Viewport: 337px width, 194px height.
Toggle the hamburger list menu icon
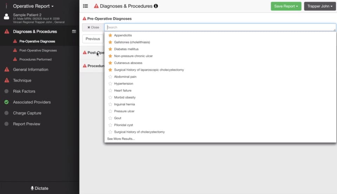[x=85, y=6]
